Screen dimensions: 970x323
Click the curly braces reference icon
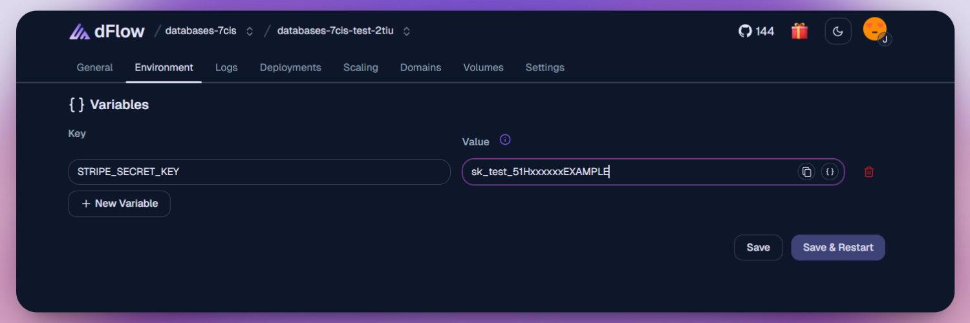coord(830,172)
